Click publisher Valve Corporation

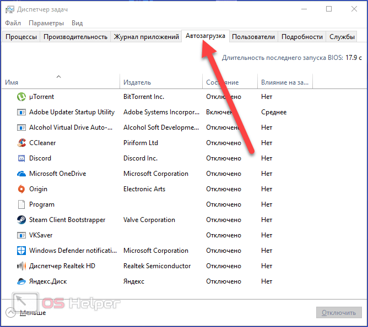[149, 220]
